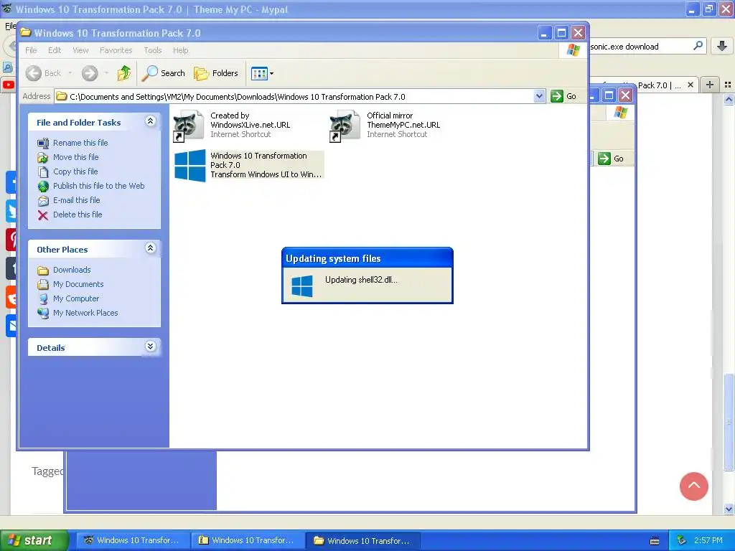Image resolution: width=735 pixels, height=551 pixels.
Task: Click the browser downloads arrow icon
Action: 722,46
